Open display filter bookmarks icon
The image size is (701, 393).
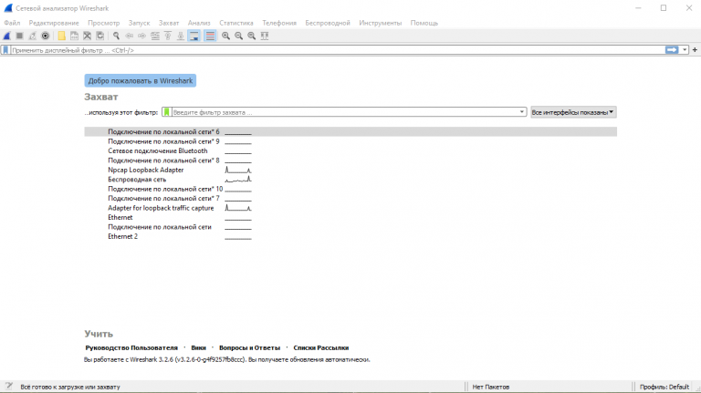5,50
